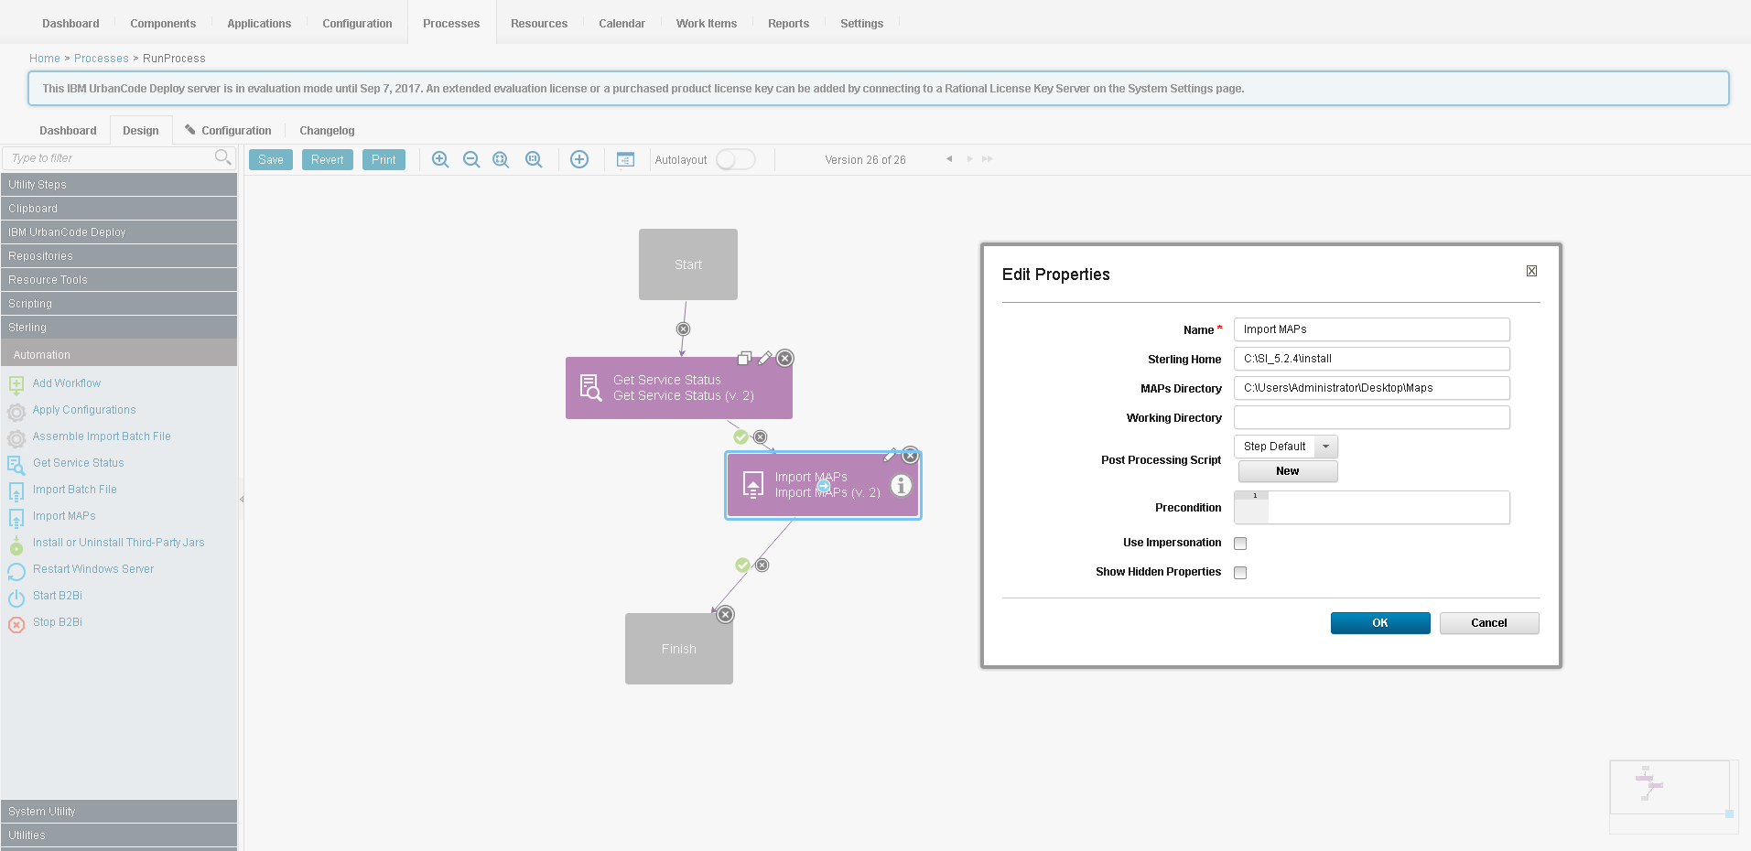Viewport: 1751px width, 851px height.
Task: Select the Import Batch File step
Action: click(x=75, y=489)
